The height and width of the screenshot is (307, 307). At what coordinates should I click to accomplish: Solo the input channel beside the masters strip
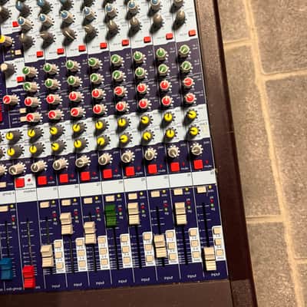pos(45,204)
